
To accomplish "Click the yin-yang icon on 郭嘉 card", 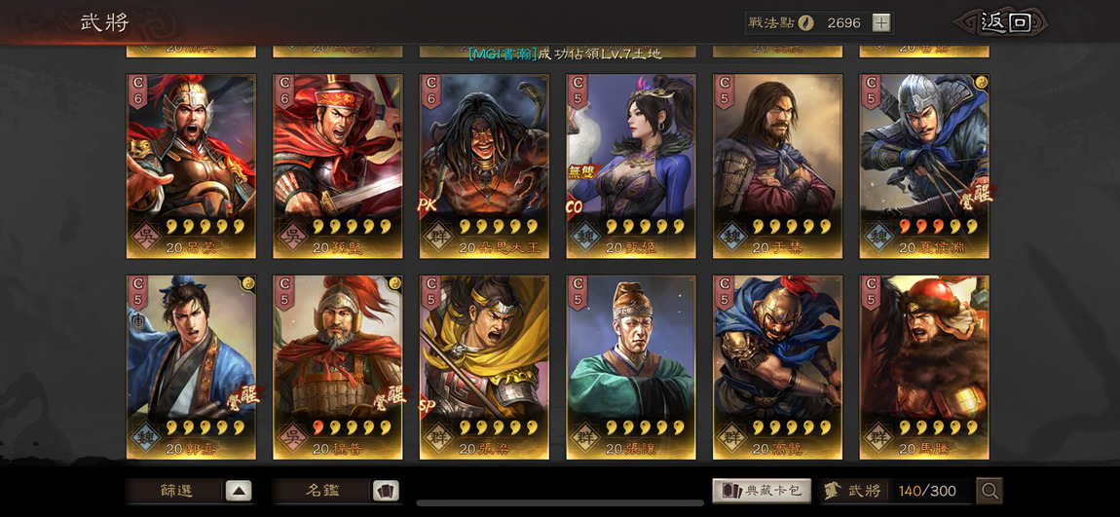I will (249, 282).
